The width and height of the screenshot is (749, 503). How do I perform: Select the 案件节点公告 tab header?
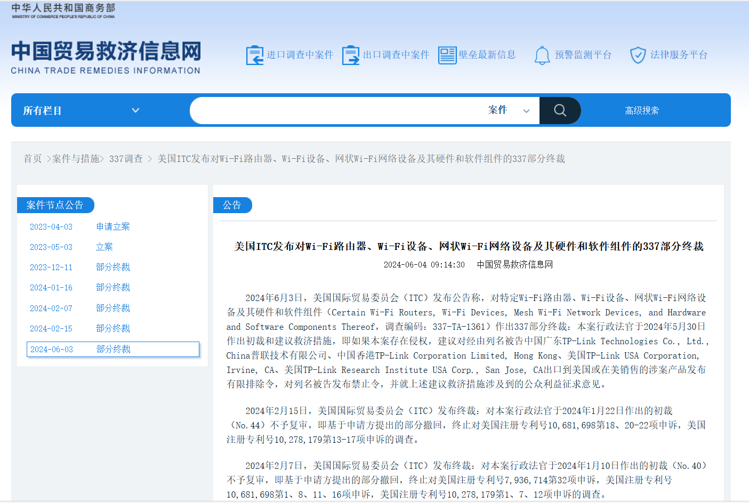click(55, 205)
